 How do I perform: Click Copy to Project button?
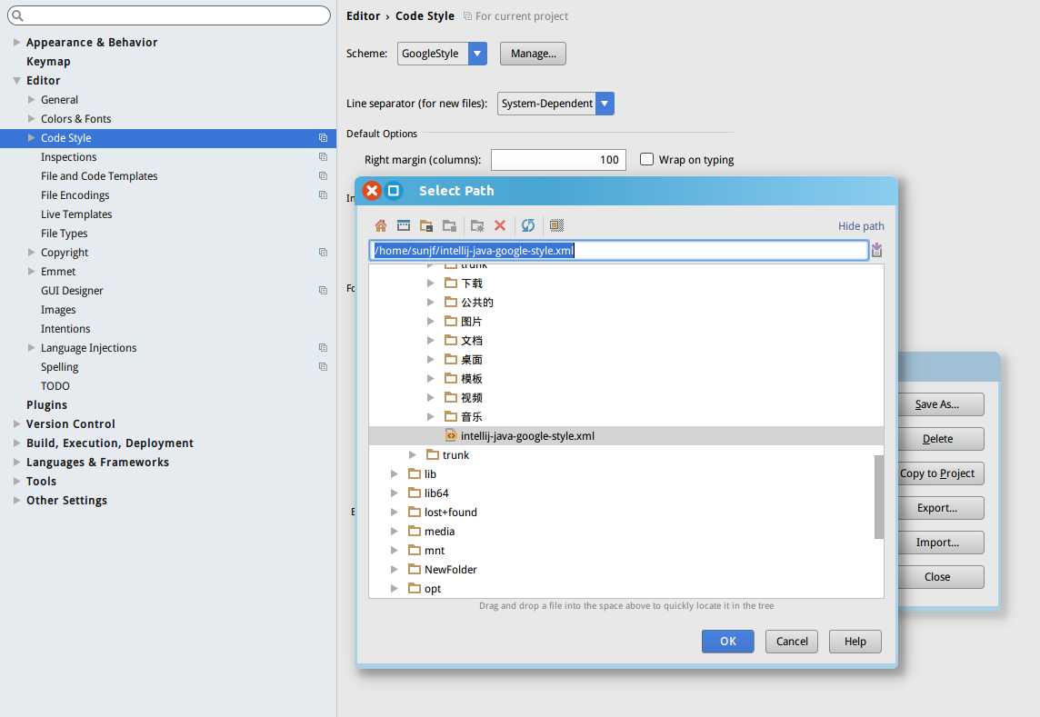click(940, 473)
